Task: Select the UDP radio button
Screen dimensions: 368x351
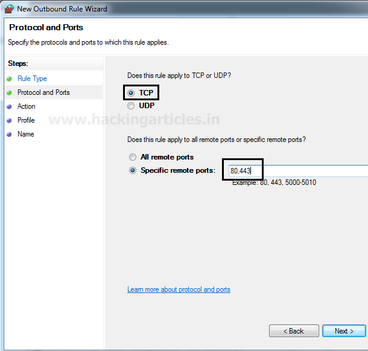Action: 131,106
